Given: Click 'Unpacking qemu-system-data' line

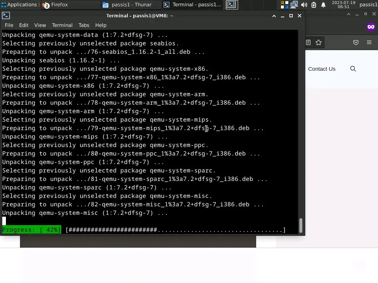Looking at the screenshot, I should 85,35.
